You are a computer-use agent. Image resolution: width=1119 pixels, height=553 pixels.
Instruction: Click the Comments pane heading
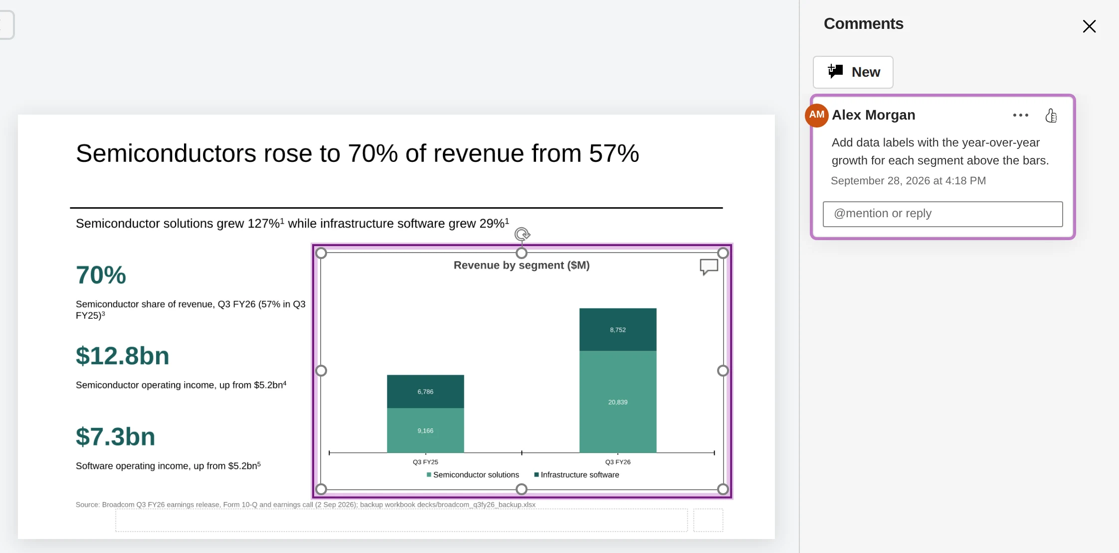(863, 24)
